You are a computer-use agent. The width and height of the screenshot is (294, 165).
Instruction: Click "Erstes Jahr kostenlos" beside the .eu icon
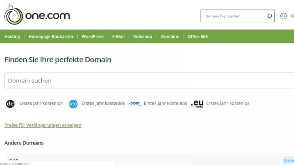click(x=227, y=104)
